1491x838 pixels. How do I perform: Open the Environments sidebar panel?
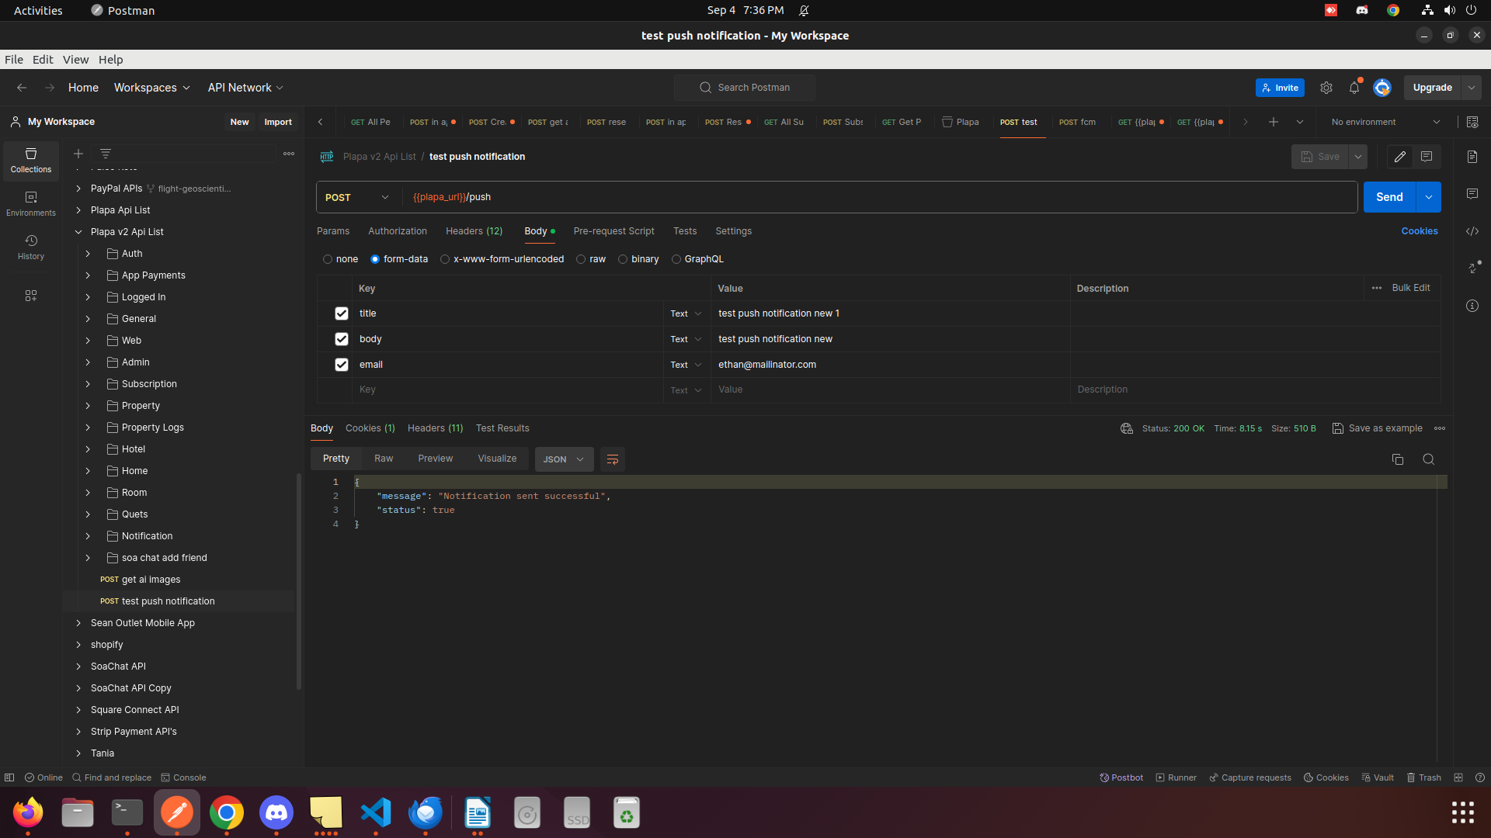coord(31,203)
